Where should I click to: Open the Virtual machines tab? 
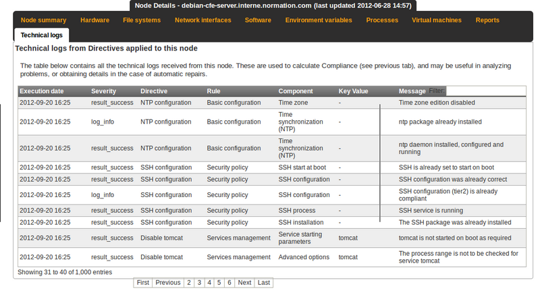436,20
